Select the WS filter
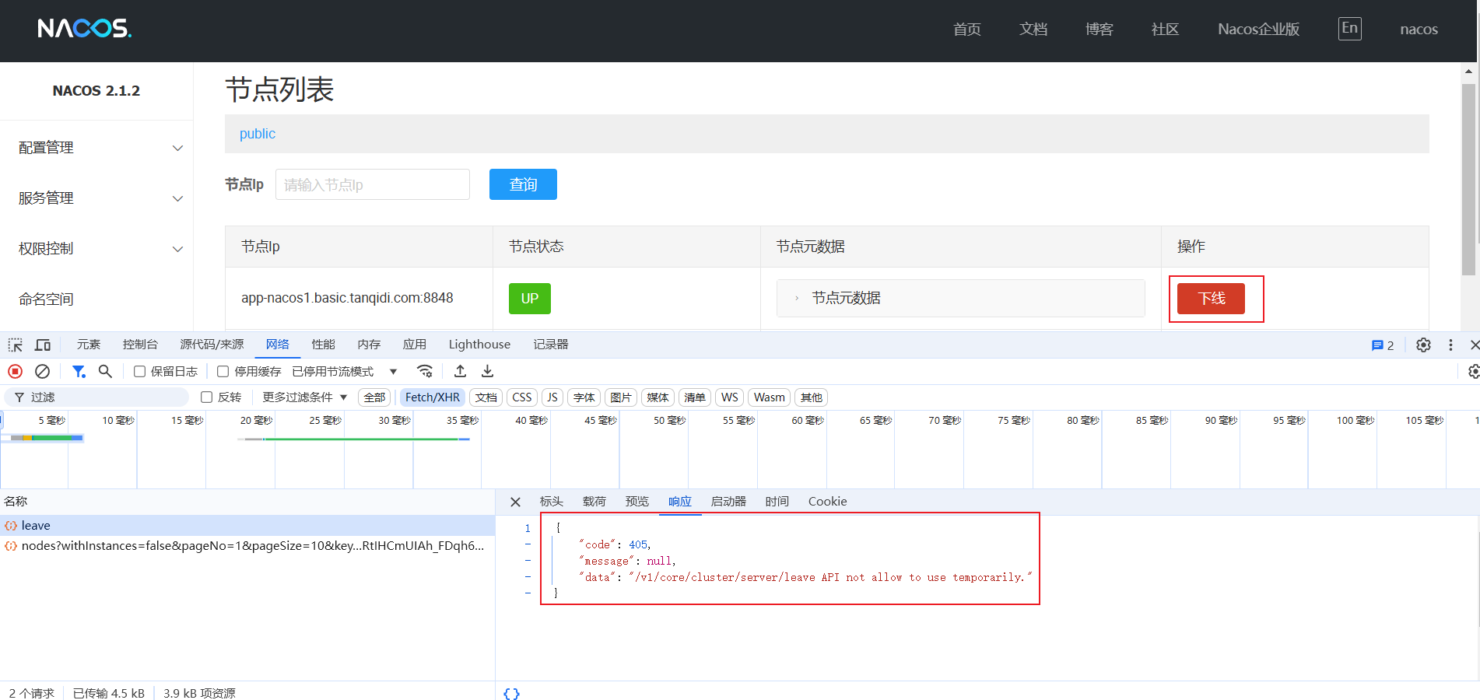 click(x=730, y=397)
